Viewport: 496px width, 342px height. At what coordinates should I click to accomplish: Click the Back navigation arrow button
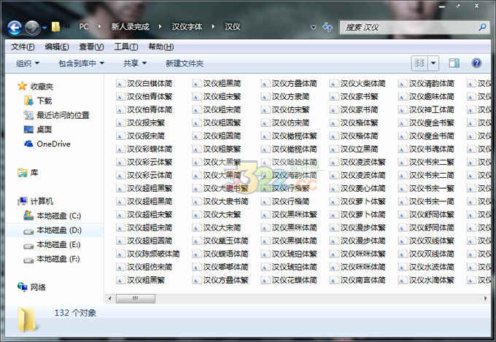(x=15, y=28)
